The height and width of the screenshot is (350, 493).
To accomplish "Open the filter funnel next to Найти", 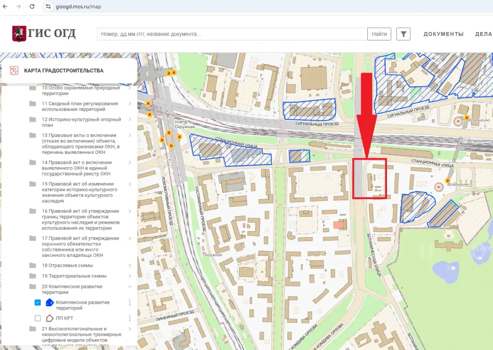I will coord(403,34).
